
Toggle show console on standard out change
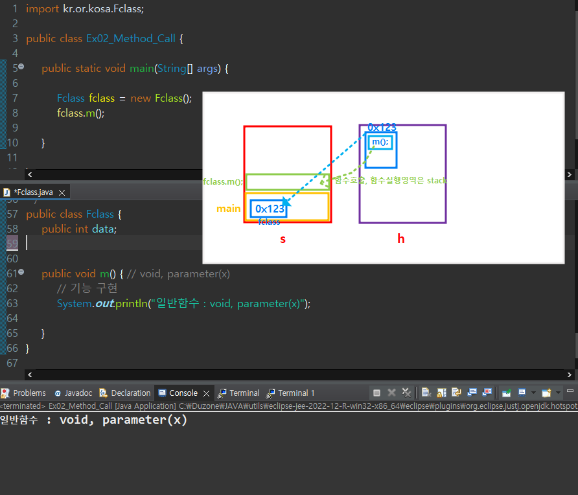click(472, 393)
